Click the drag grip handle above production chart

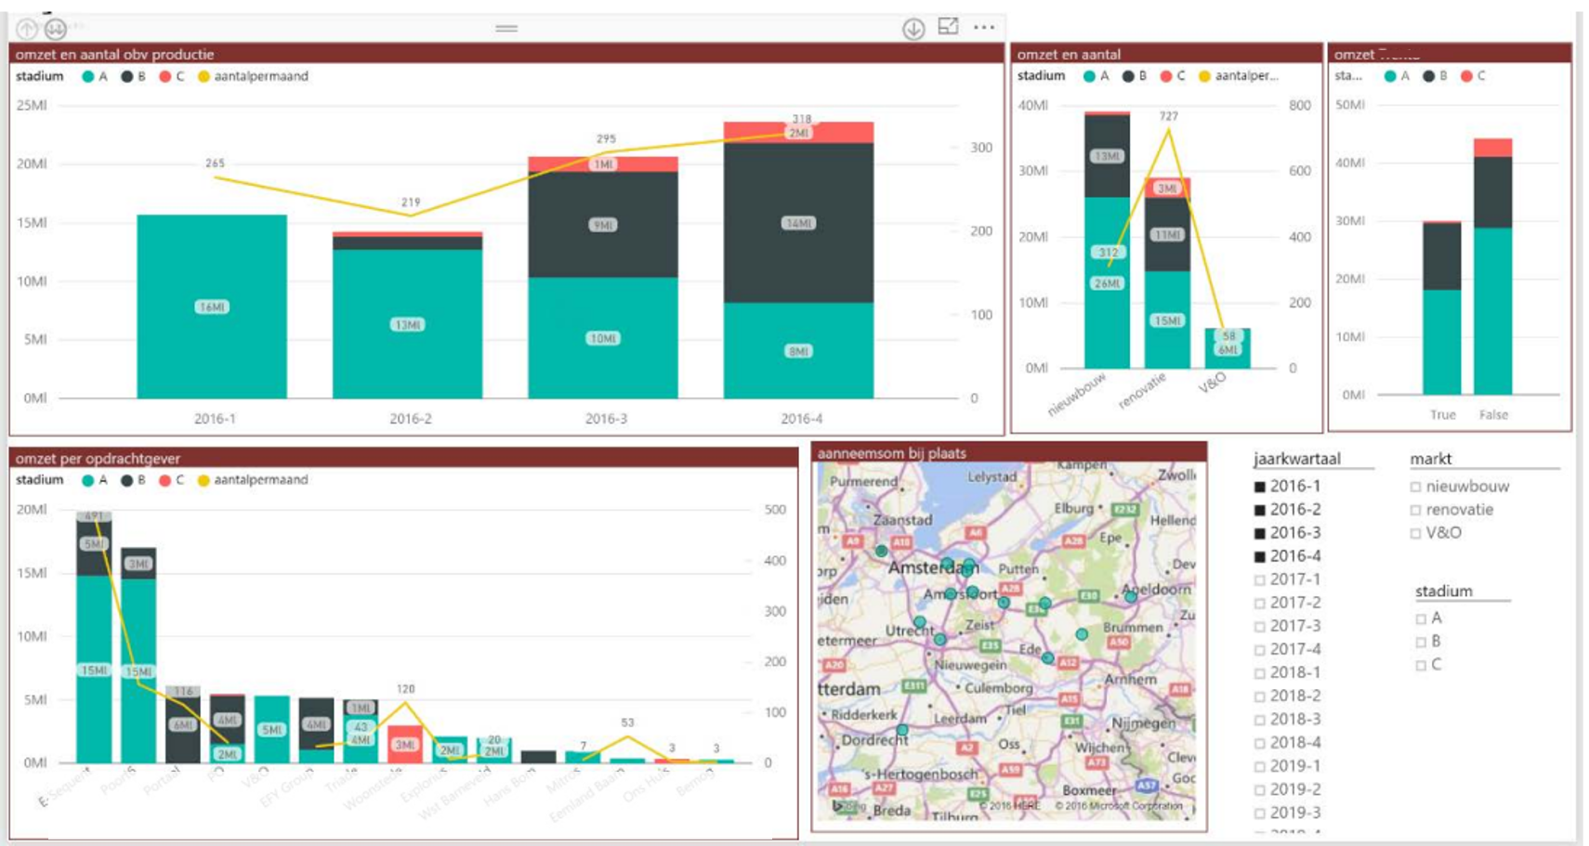point(506,29)
